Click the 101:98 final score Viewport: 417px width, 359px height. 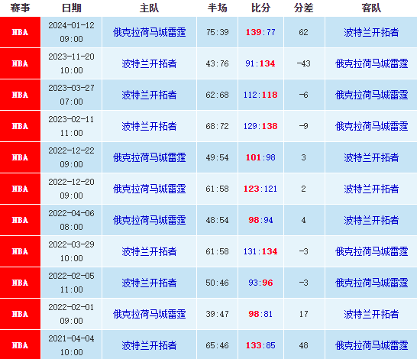260,157
